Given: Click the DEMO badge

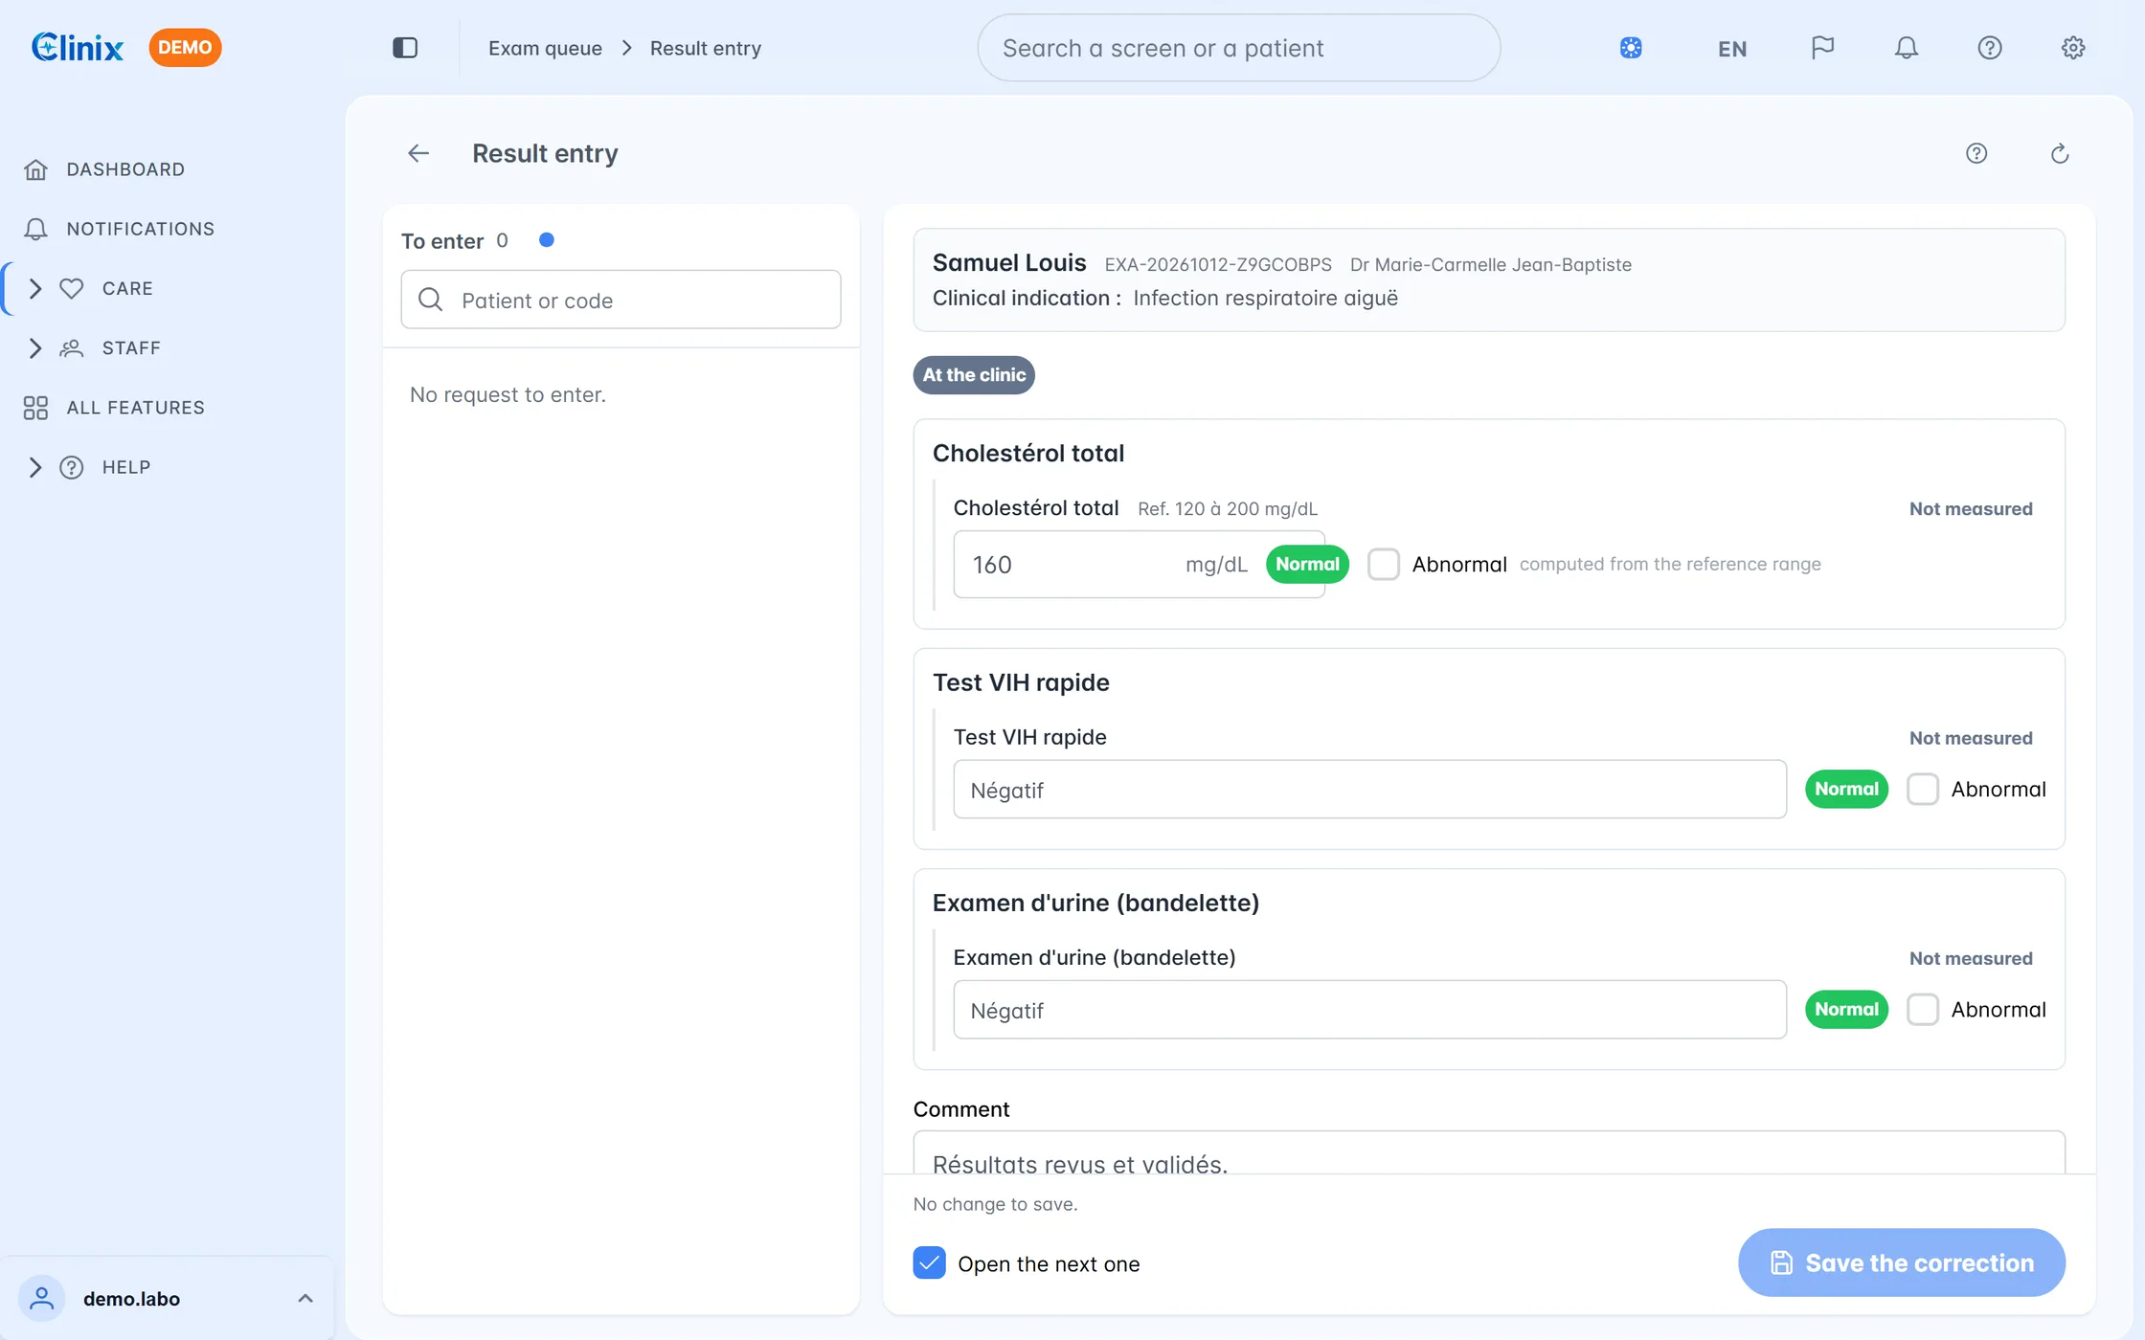Looking at the screenshot, I should click(x=185, y=48).
